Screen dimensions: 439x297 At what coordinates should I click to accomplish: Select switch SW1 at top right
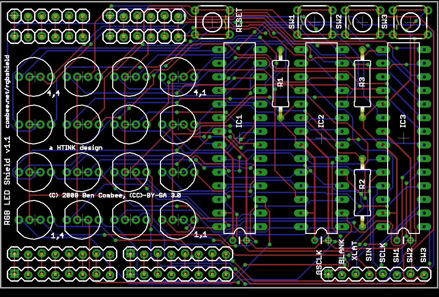314,21
